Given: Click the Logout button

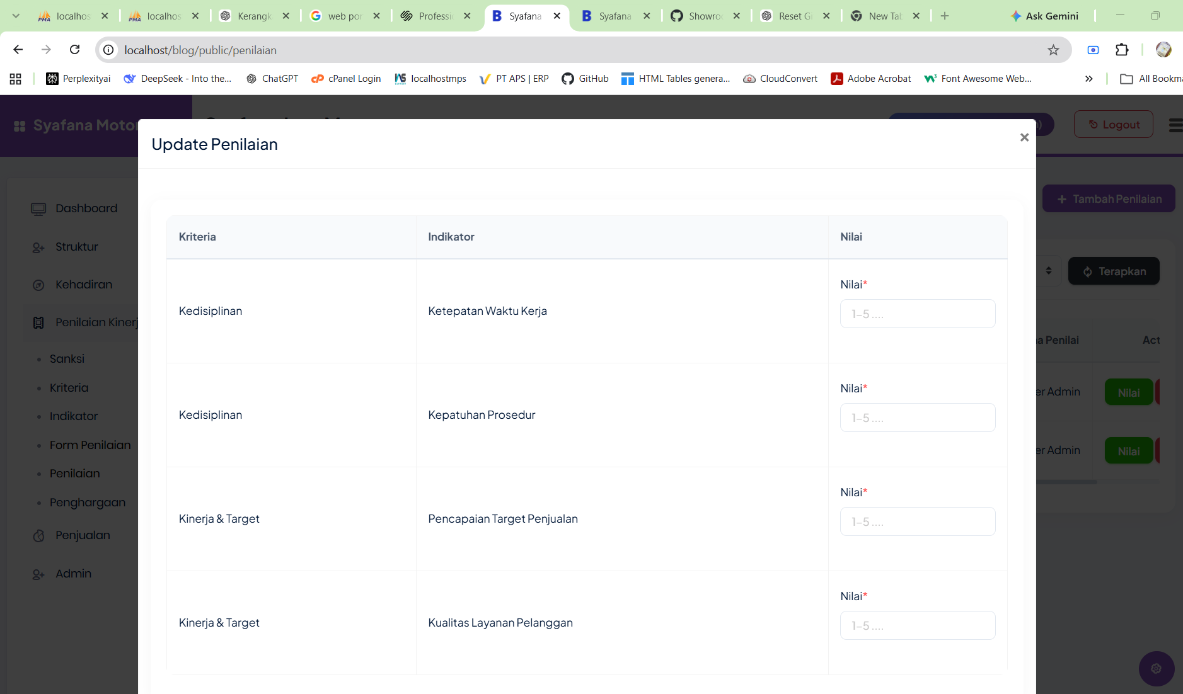Looking at the screenshot, I should pos(1113,124).
